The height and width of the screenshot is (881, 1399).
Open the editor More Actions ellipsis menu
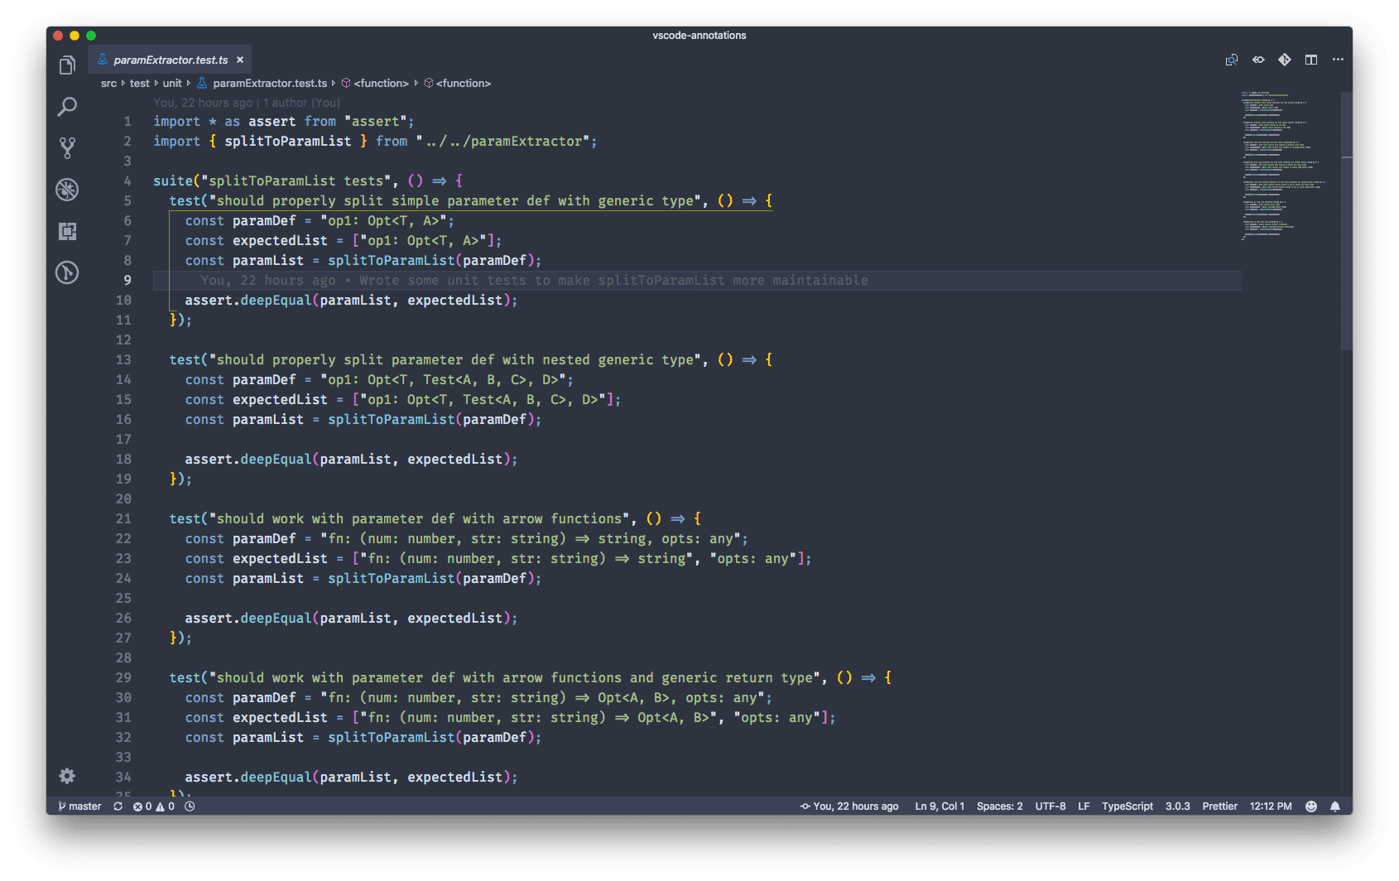click(1338, 60)
